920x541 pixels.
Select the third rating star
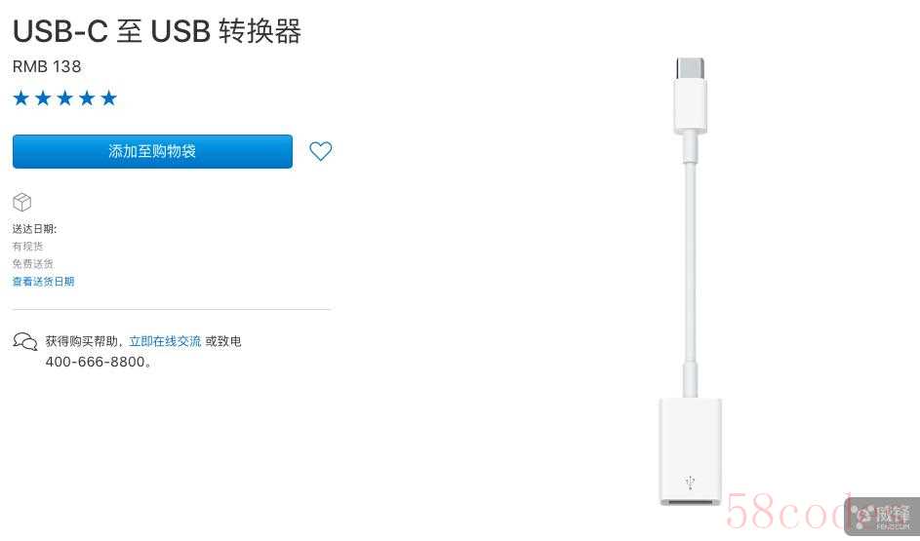[64, 97]
